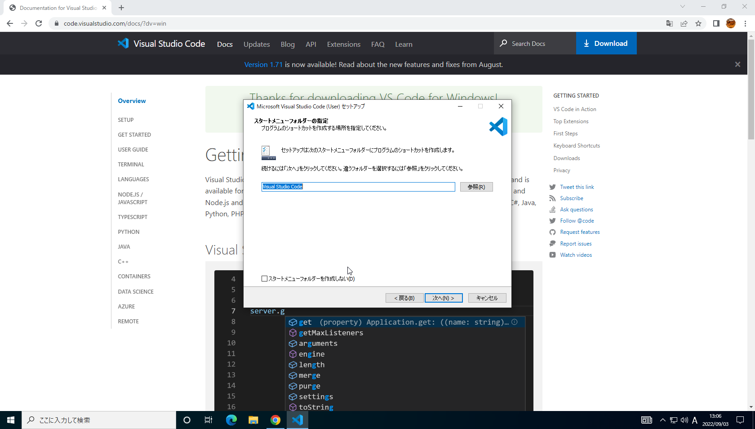Click the VS Code installer taskbar icon
The height and width of the screenshot is (429, 755).
click(x=298, y=420)
